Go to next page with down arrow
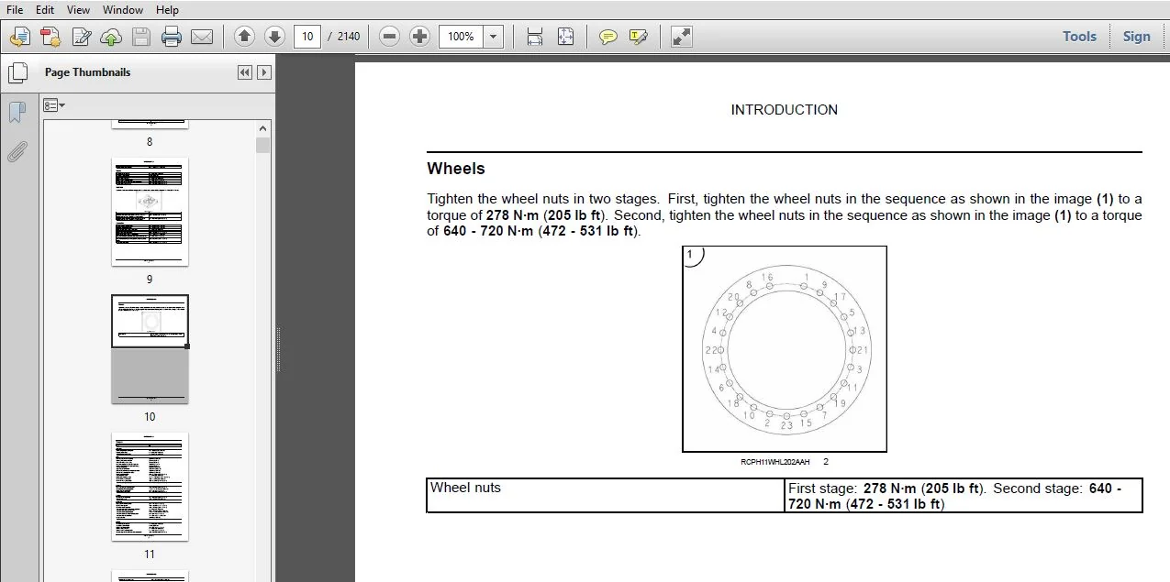The width and height of the screenshot is (1170, 582). pyautogui.click(x=274, y=37)
